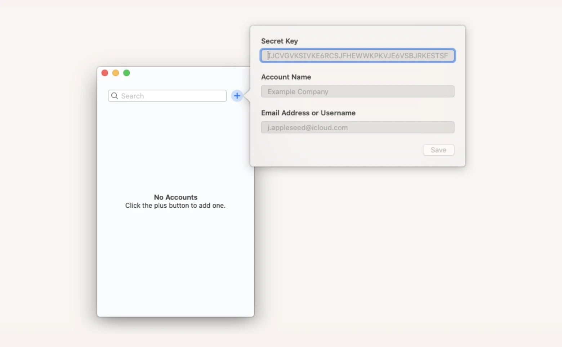Minimize the window with yellow button
The image size is (562, 347).
(116, 73)
